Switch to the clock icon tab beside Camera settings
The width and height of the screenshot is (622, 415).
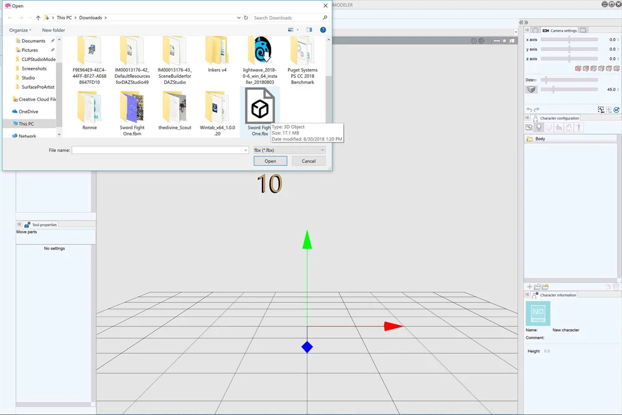point(536,30)
